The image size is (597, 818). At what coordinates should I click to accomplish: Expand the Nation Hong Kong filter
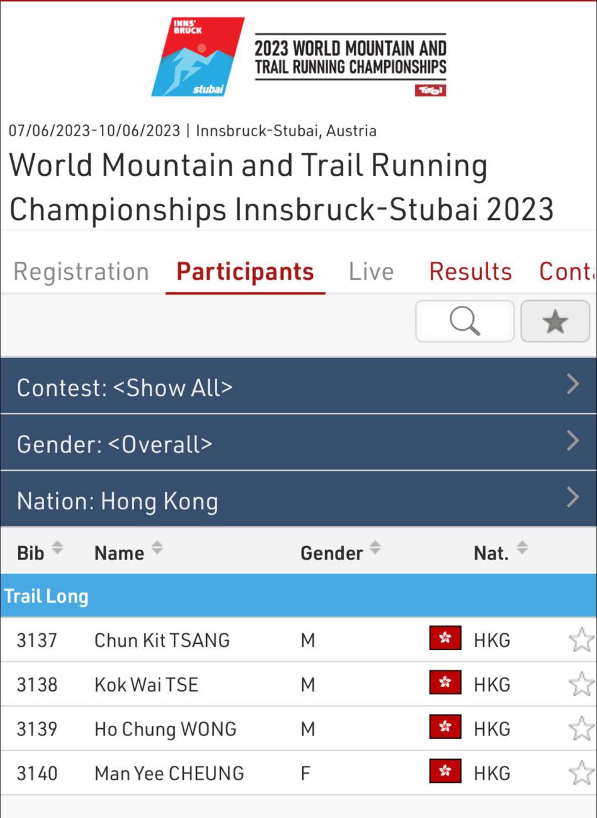tap(298, 499)
